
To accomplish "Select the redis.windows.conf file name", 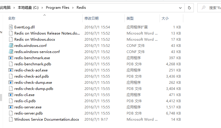I will tap(30, 45).
